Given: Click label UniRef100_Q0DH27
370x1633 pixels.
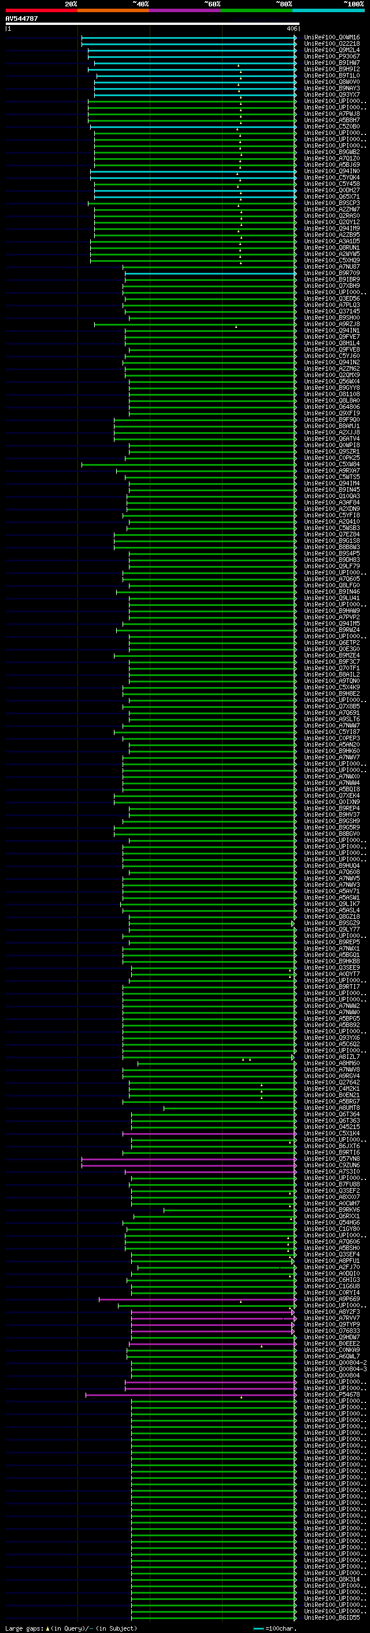Looking at the screenshot, I should pos(332,190).
